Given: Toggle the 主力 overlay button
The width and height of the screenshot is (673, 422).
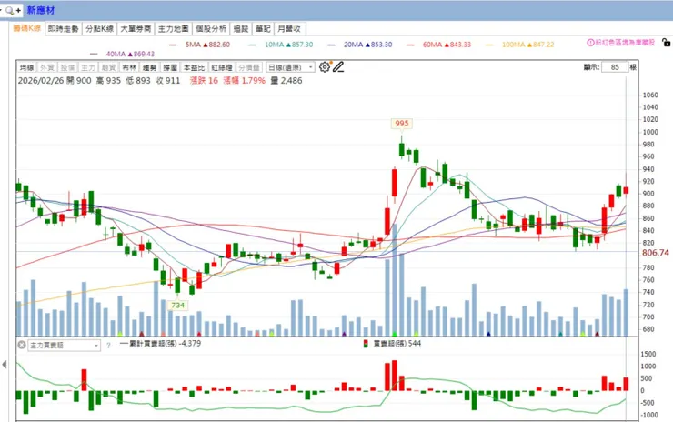Looking at the screenshot, I should tap(88, 67).
